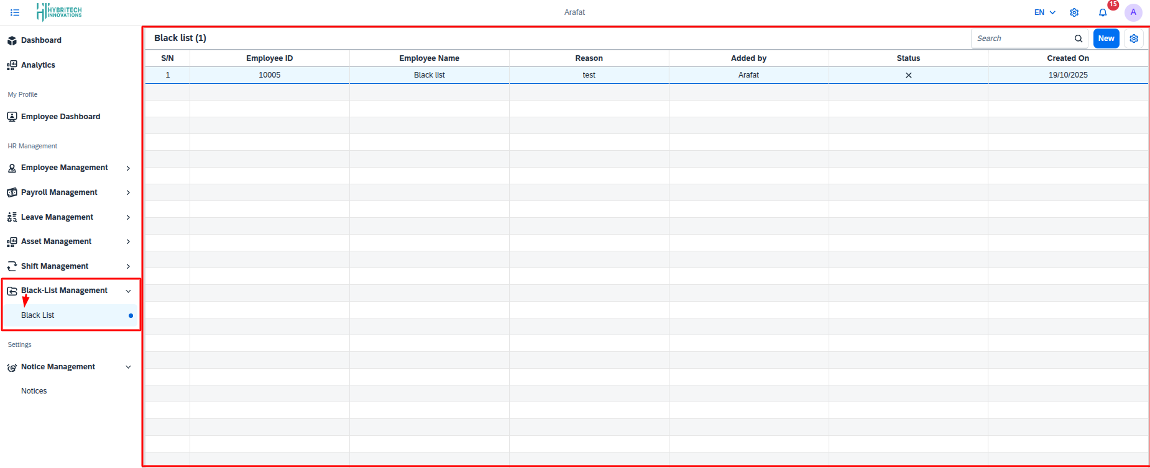Expand Employee Management submenu
Screen dimensions: 1150x468
tap(128, 168)
